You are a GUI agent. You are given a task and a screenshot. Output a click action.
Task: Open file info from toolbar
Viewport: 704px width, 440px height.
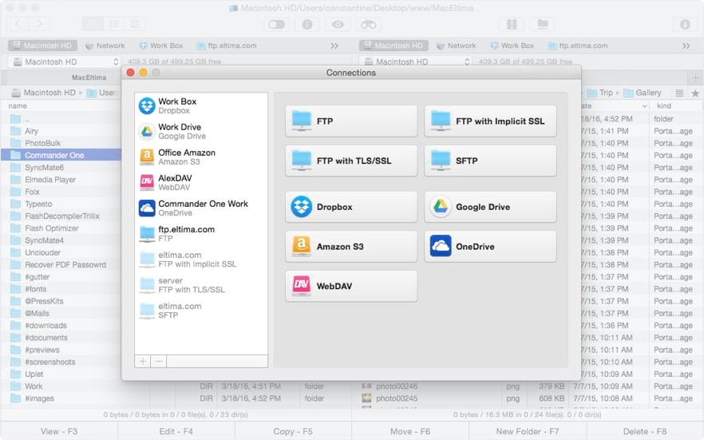307,24
